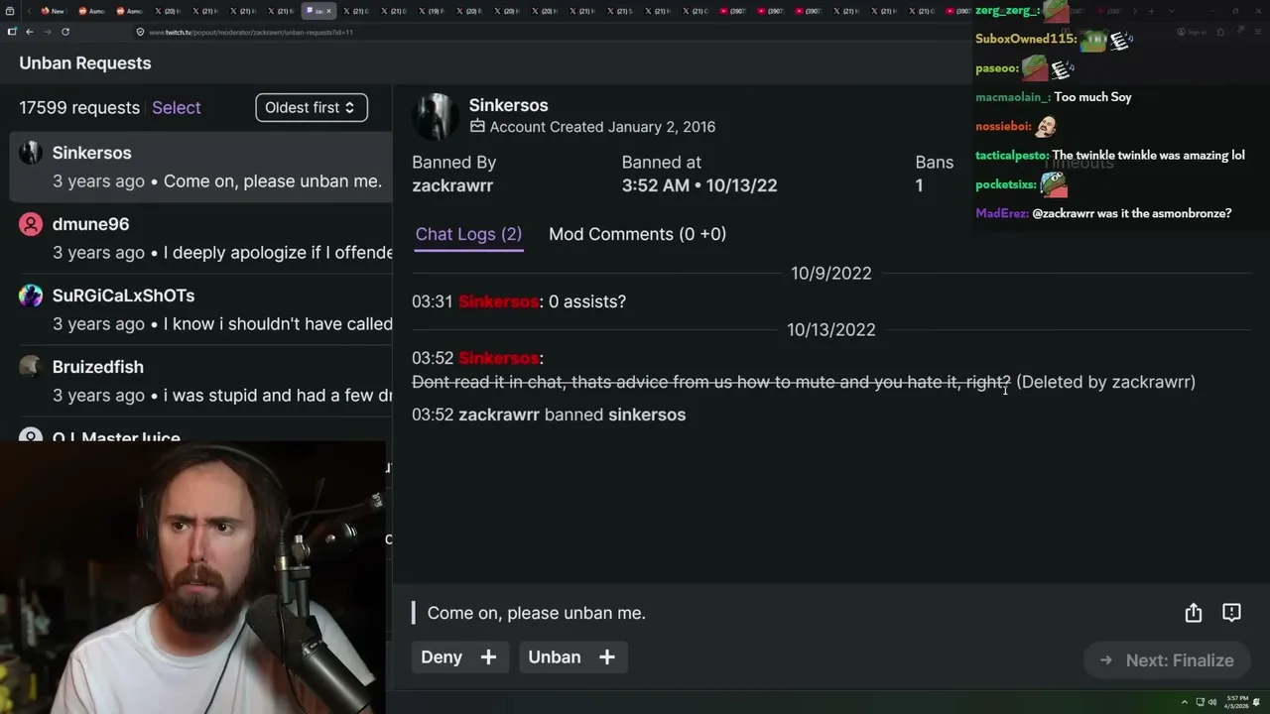The height and width of the screenshot is (714, 1270).
Task: Open the notification center icon in the taskbar
Action: (x=1258, y=702)
